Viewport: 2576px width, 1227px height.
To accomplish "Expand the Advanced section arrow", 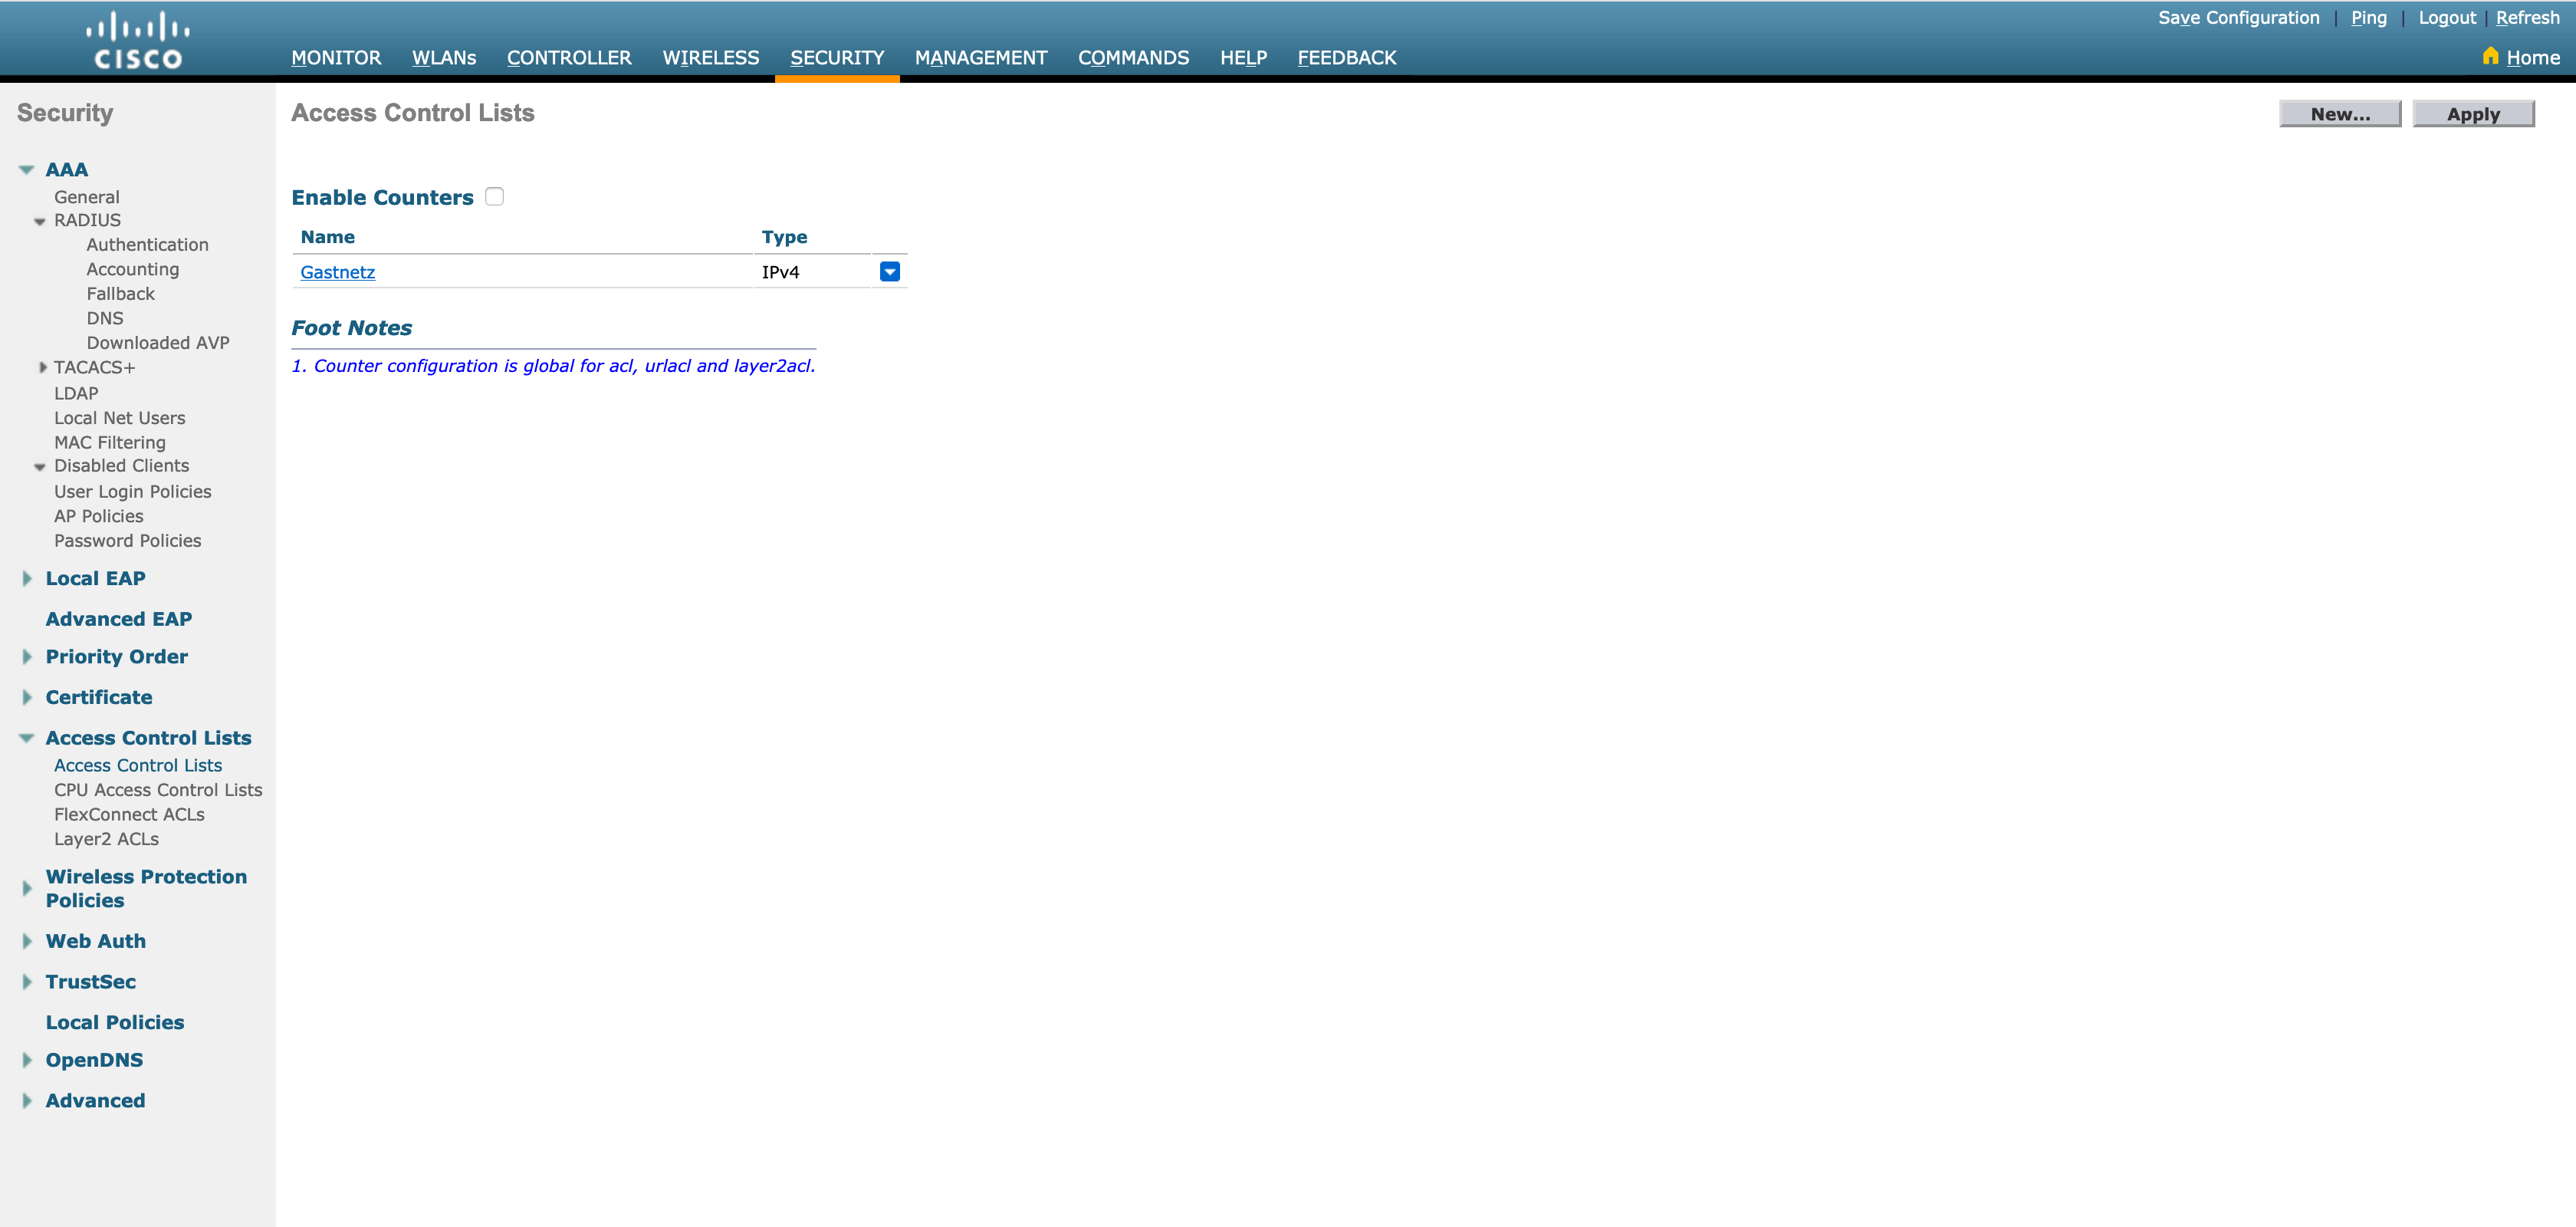I will coord(27,1101).
